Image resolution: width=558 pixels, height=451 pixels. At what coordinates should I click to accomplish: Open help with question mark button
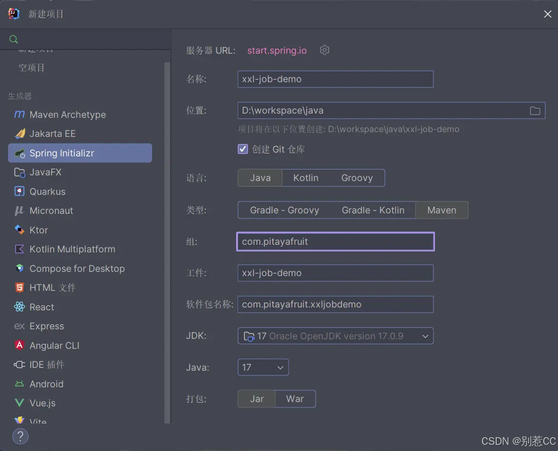click(20, 436)
